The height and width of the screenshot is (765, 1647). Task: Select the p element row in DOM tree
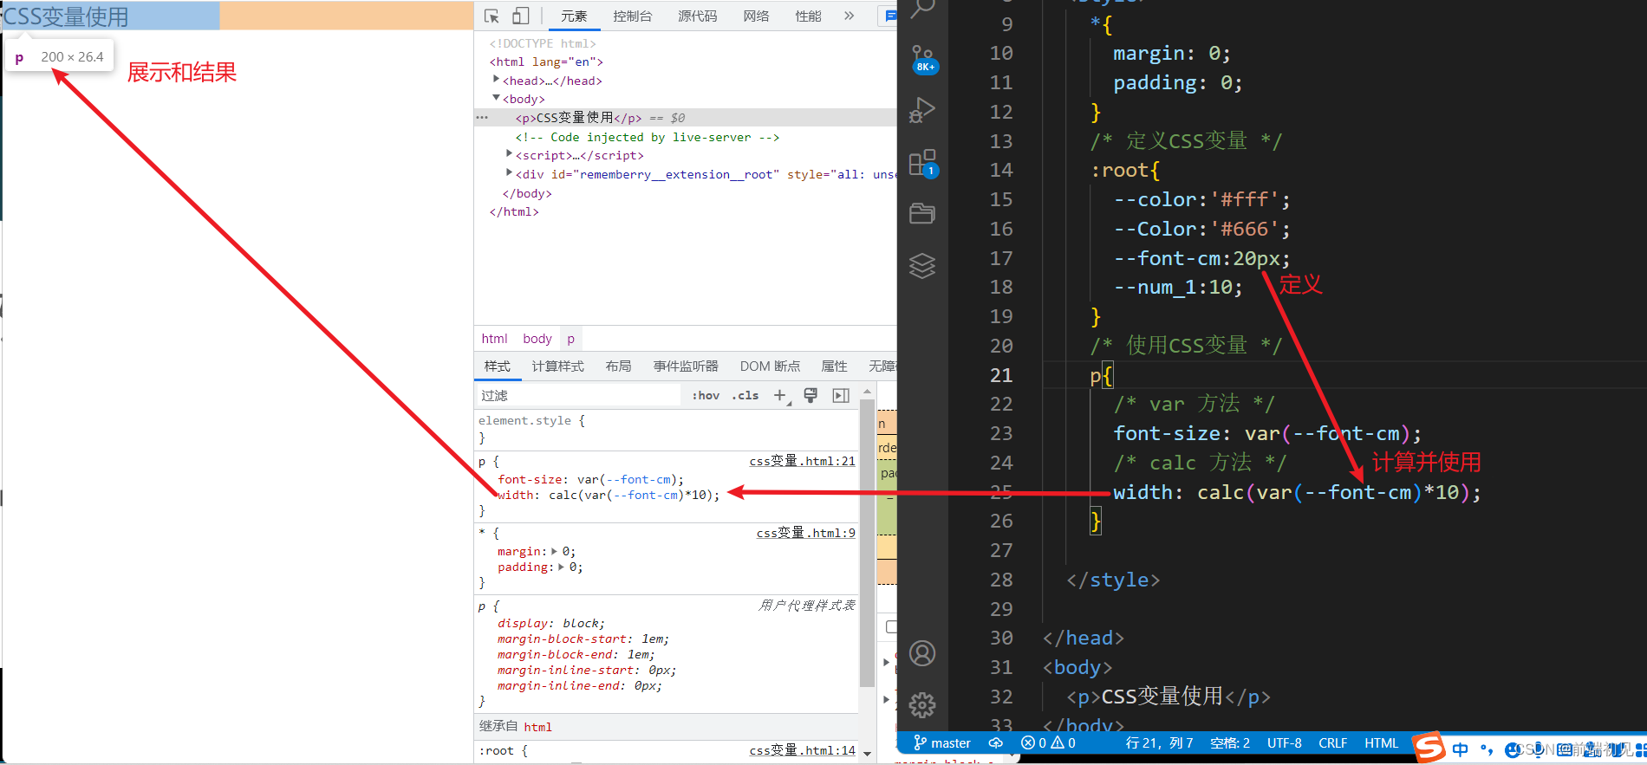click(x=685, y=118)
